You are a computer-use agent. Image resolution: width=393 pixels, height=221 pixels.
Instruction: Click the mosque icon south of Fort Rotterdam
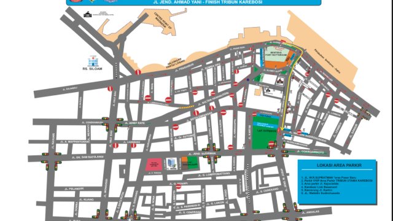coord(268,90)
